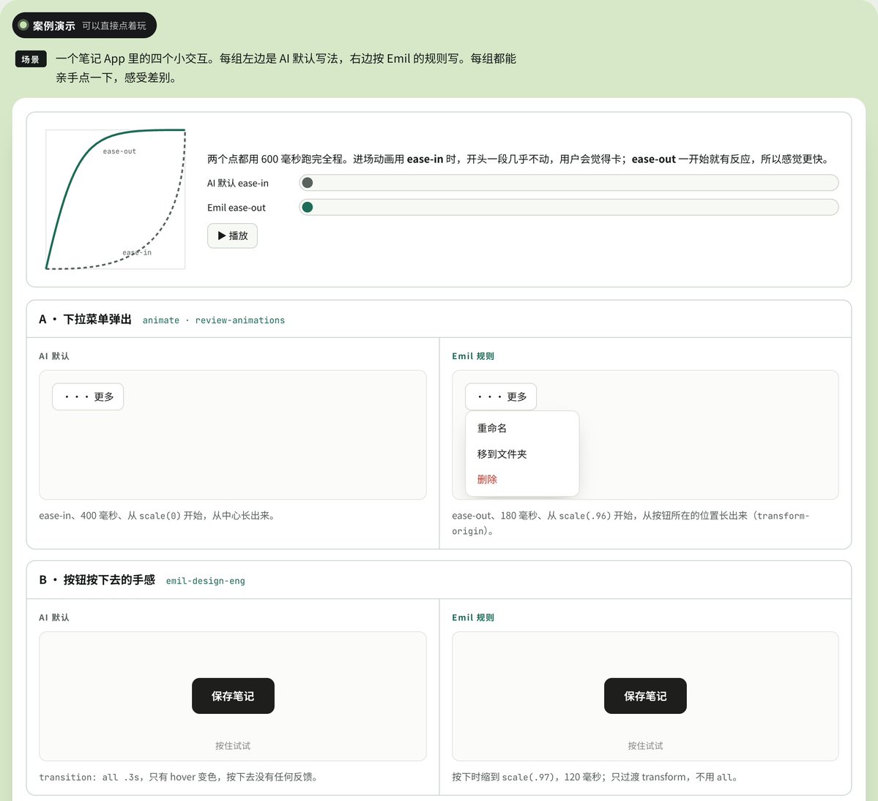Image resolution: width=878 pixels, height=801 pixels.
Task: Select 重命名 from the open menu
Action: [522, 428]
